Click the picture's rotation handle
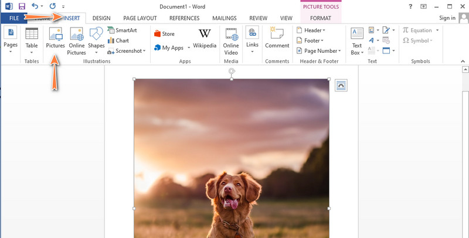469x238 pixels. pyautogui.click(x=232, y=71)
